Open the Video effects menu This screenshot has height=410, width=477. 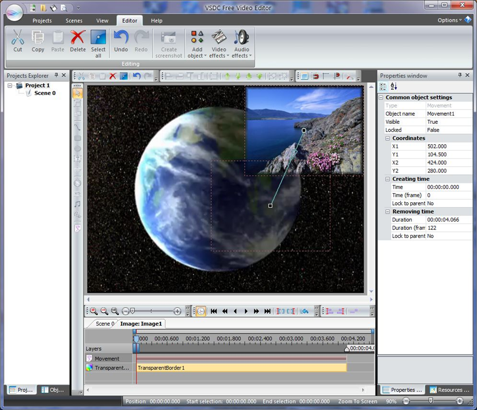(219, 44)
